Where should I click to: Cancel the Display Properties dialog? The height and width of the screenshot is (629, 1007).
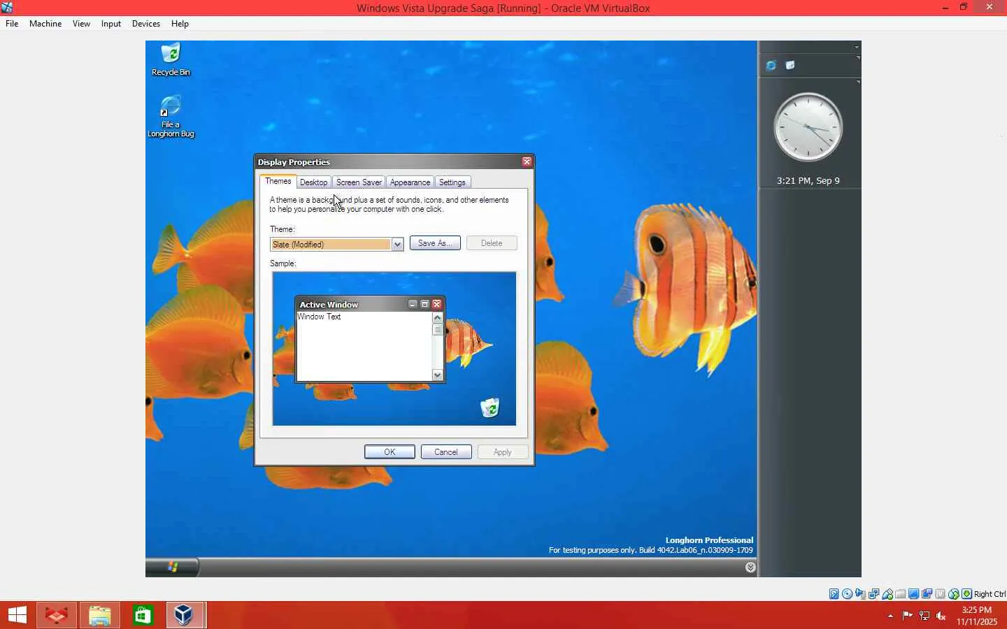pos(446,452)
